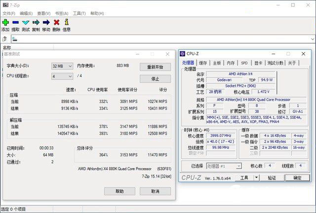Click the 重新开始 restart button
Viewport: 316px width, 213px height.
pos(155,67)
